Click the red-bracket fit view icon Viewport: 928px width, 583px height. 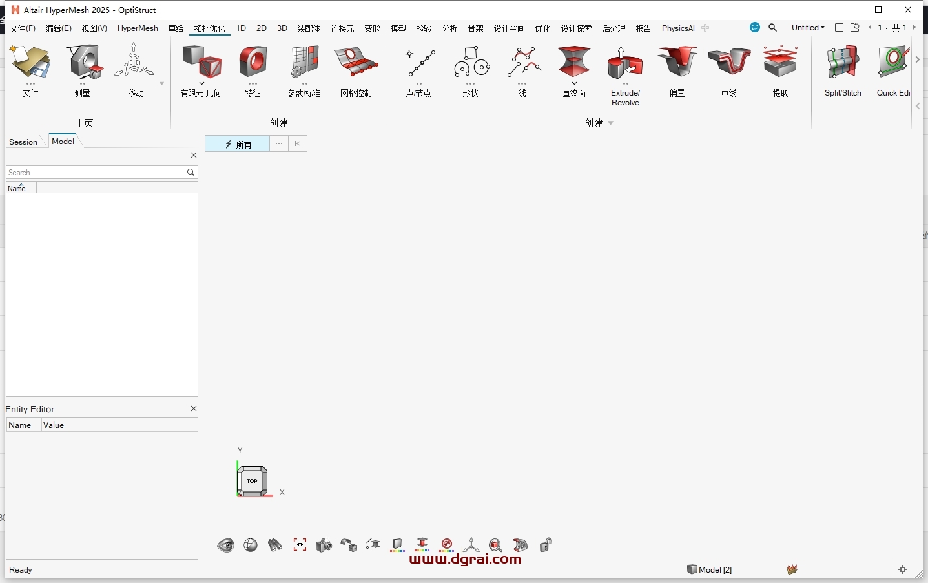tap(300, 545)
